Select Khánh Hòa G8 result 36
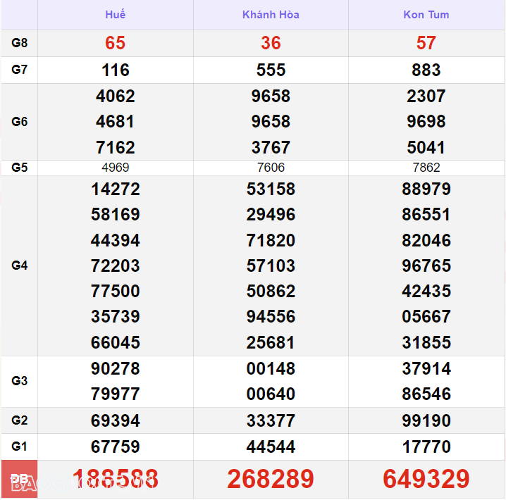Image resolution: width=506 pixels, height=500 pixels. 271,43
